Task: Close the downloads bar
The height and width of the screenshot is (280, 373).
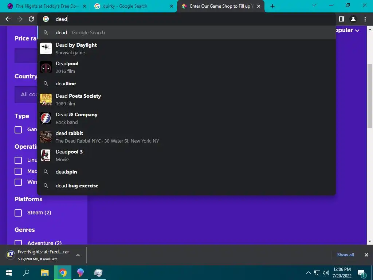Action: click(x=366, y=255)
